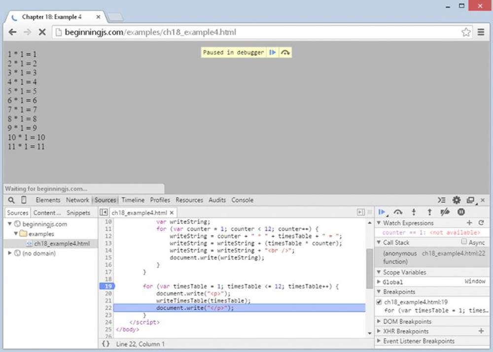Go back with the browser back arrow

(13, 32)
